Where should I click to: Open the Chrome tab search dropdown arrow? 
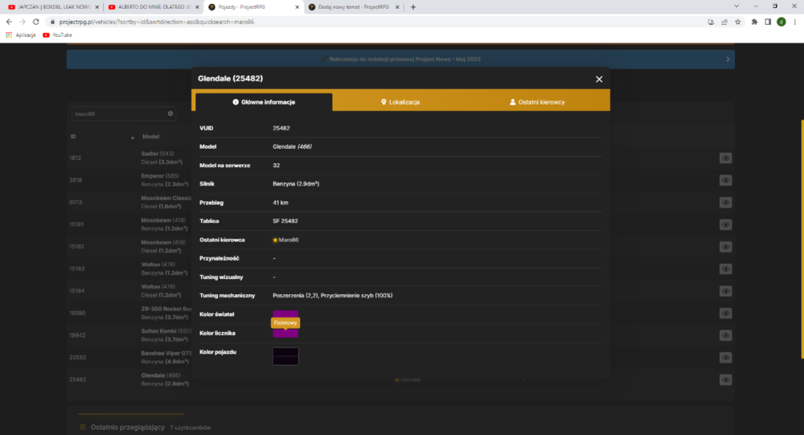[736, 6]
